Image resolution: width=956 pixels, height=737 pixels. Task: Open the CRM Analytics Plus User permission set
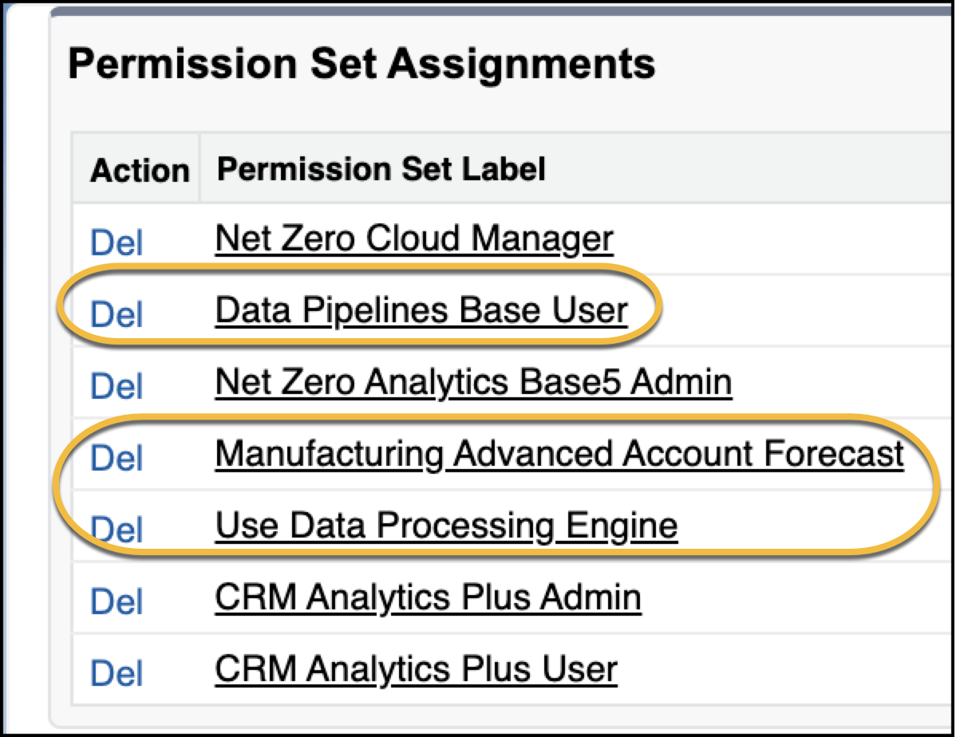[415, 670]
